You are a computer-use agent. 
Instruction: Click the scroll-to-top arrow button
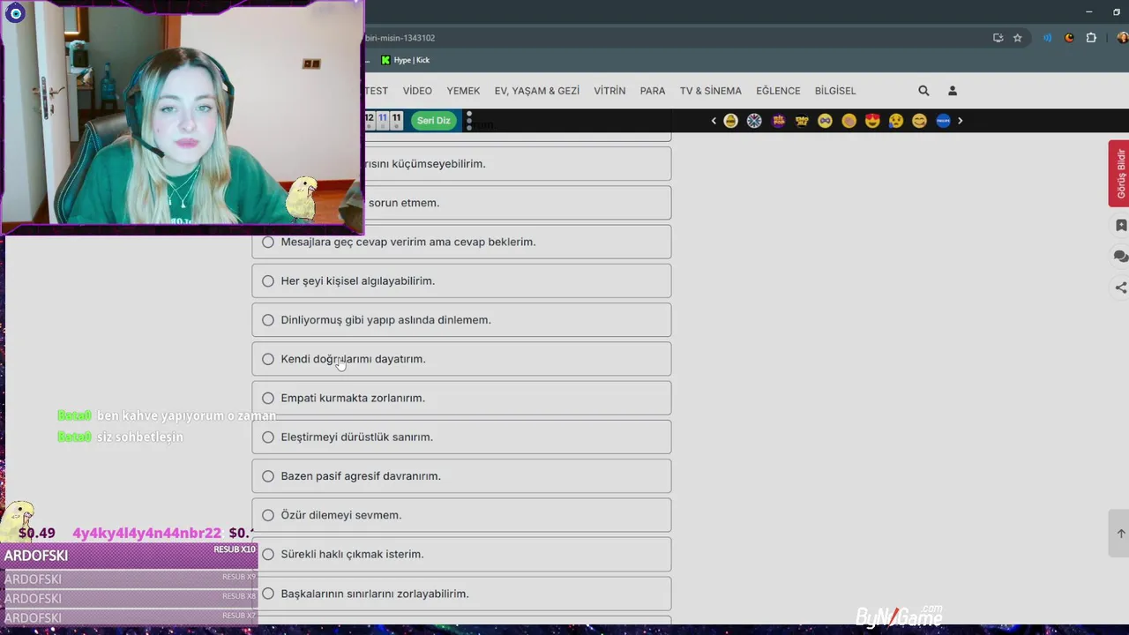pyautogui.click(x=1120, y=534)
